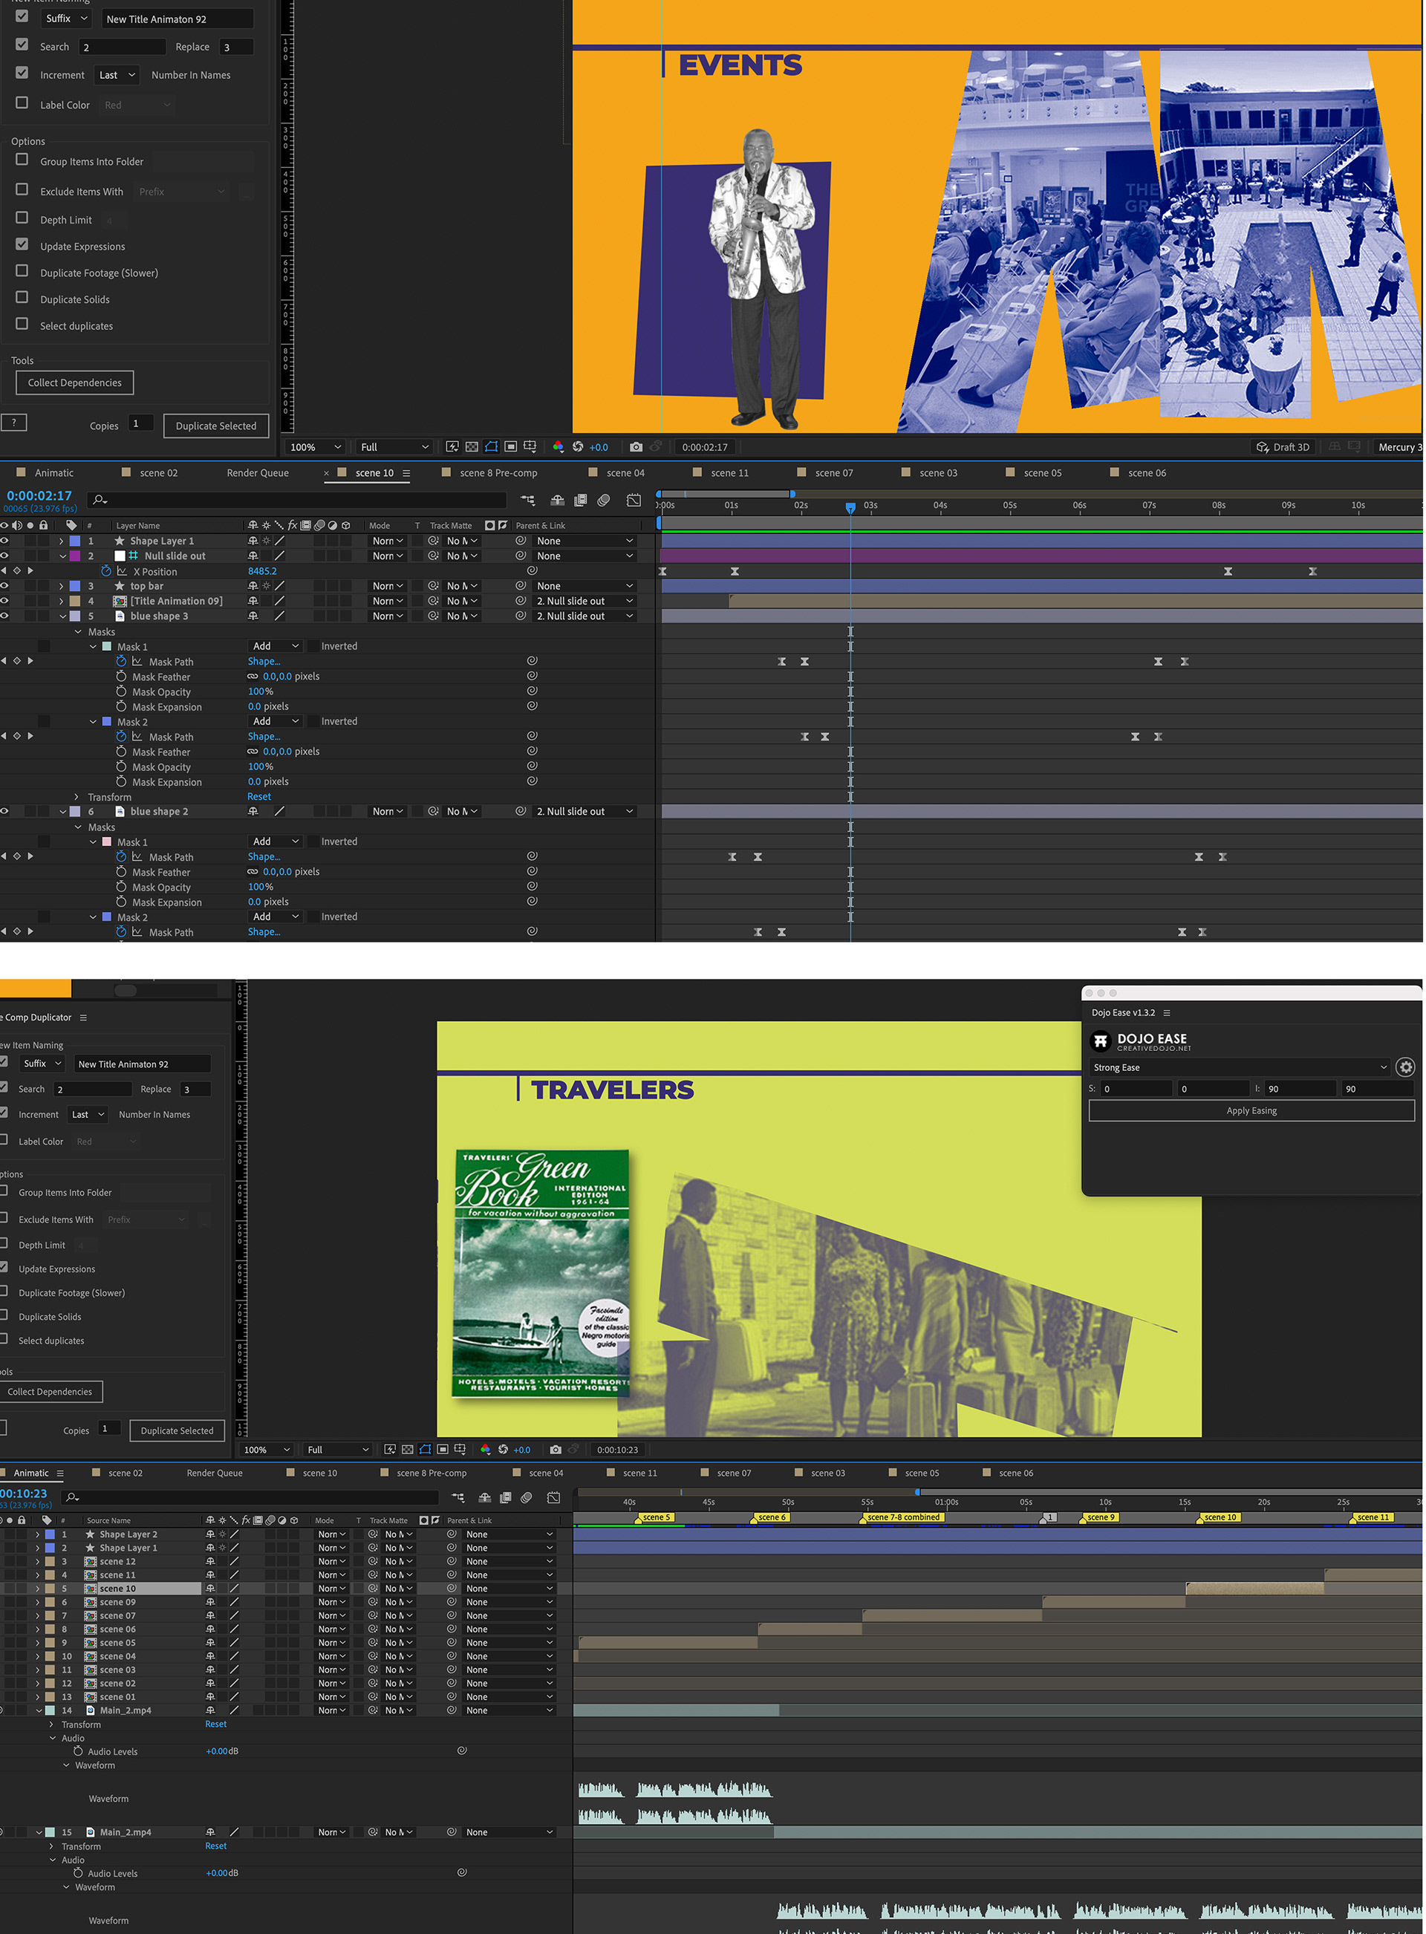The width and height of the screenshot is (1426, 1934).
Task: Switch to scene 11 tab in EVENTS window
Action: pos(729,473)
